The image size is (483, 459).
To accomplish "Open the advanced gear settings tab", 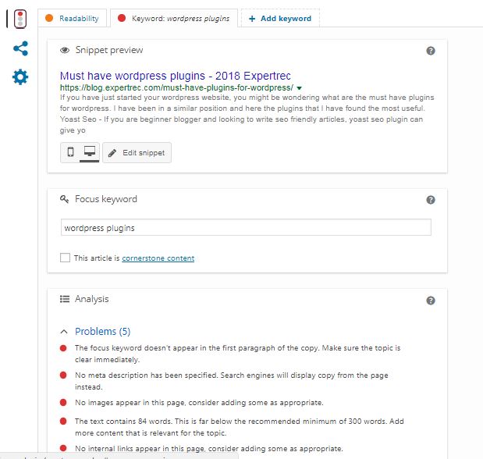I will click(20, 76).
